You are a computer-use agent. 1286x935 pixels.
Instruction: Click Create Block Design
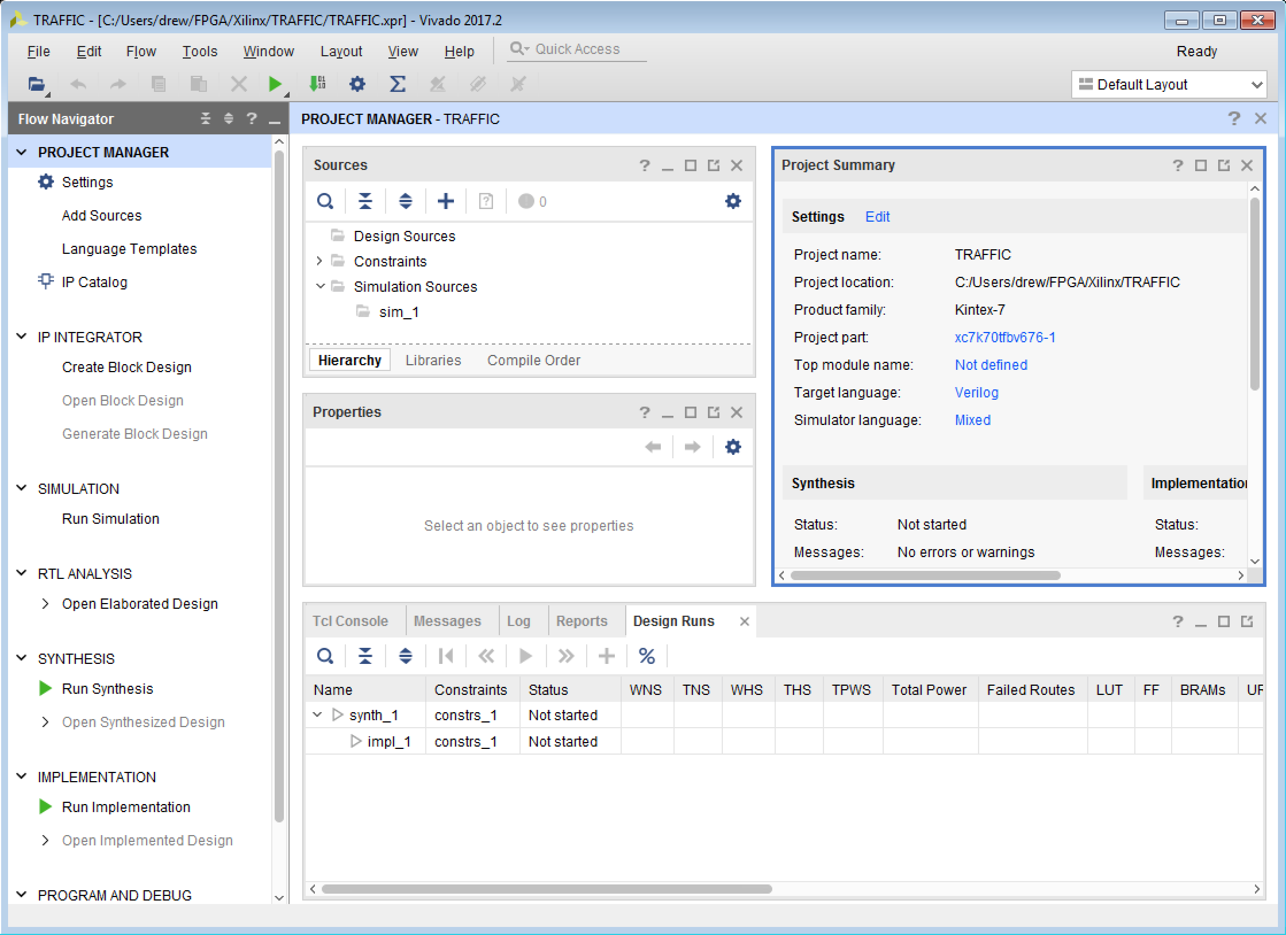(127, 367)
